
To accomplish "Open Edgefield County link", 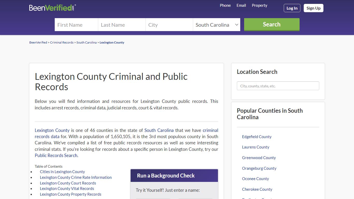I will click(257, 137).
